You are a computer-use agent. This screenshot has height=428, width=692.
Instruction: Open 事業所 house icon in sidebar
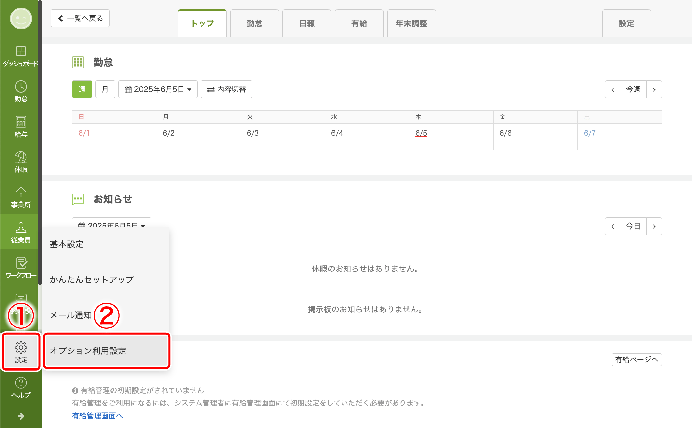pyautogui.click(x=21, y=197)
